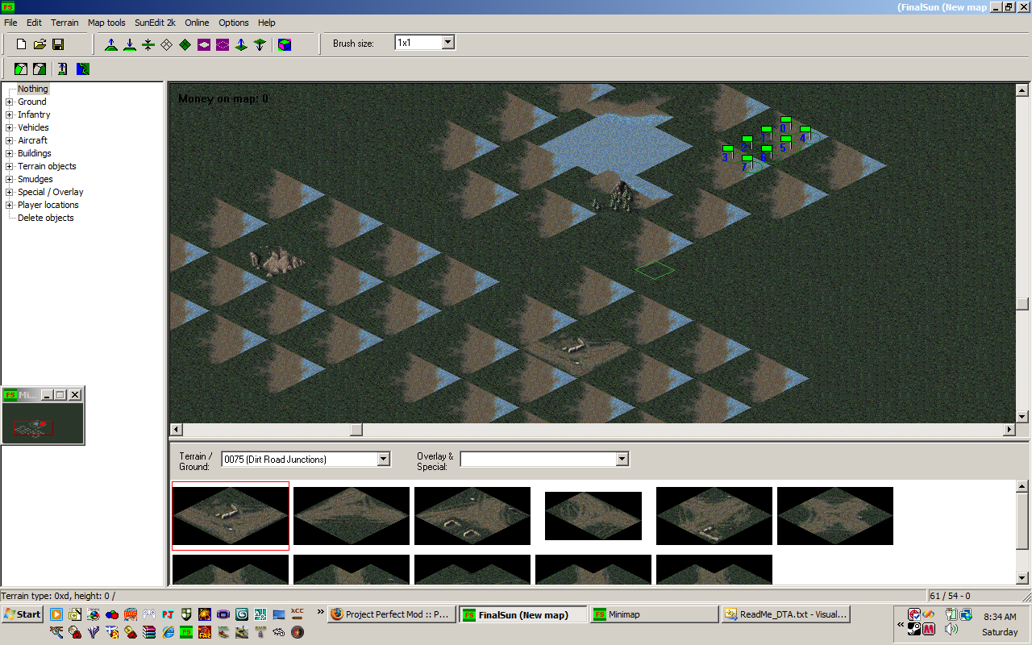Image resolution: width=1032 pixels, height=645 pixels.
Task: Click the map view horizontal scrollbar thumb
Action: coord(356,430)
